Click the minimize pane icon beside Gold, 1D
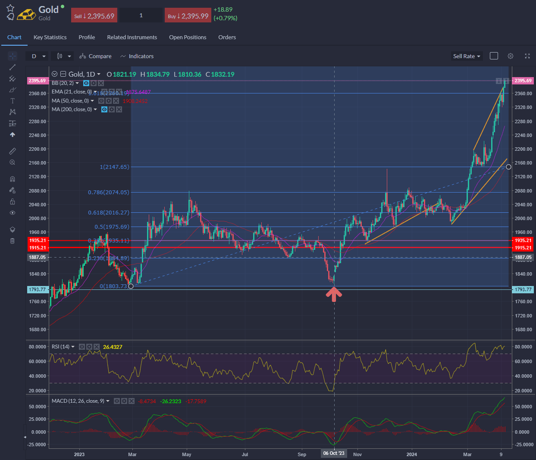Viewport: 536px width, 460px height. point(63,74)
